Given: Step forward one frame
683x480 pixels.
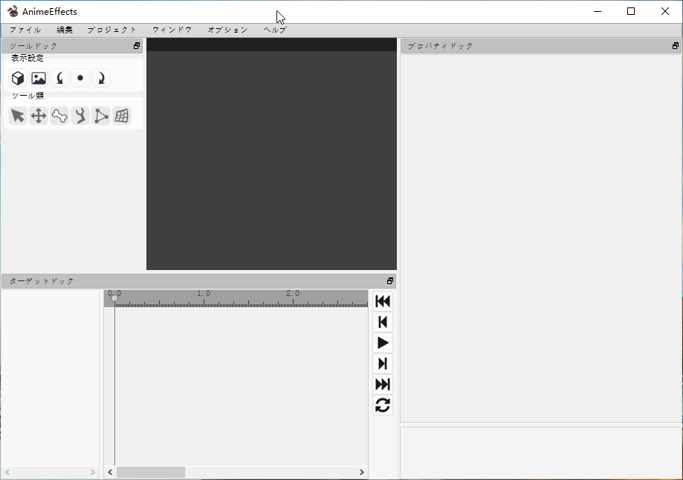Looking at the screenshot, I should tap(383, 364).
